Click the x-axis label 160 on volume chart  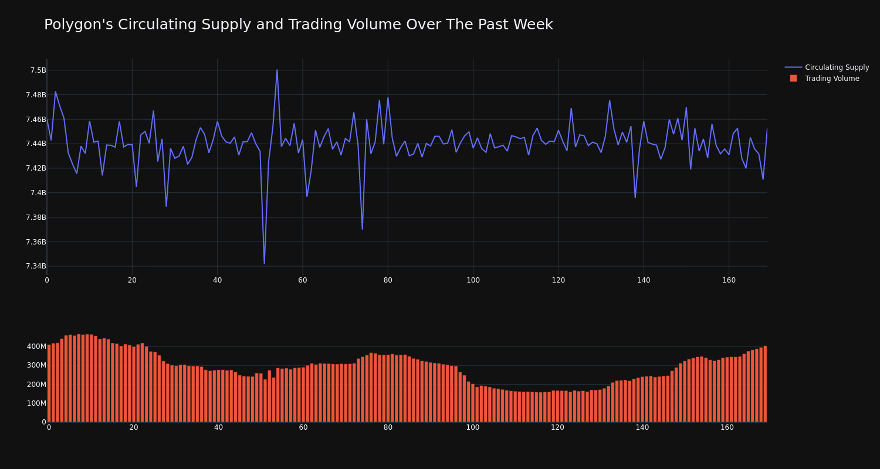click(727, 427)
